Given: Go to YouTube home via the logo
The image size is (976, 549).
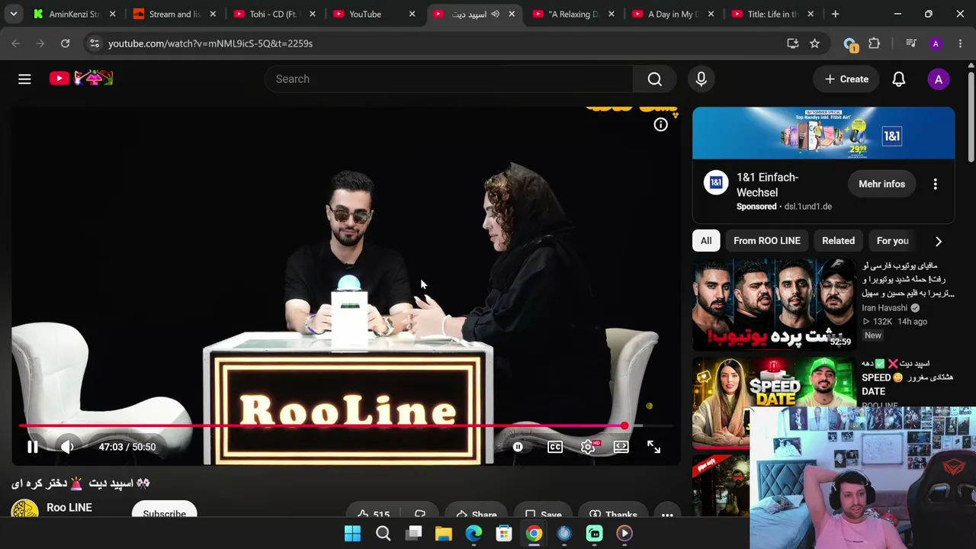Looking at the screenshot, I should [82, 79].
